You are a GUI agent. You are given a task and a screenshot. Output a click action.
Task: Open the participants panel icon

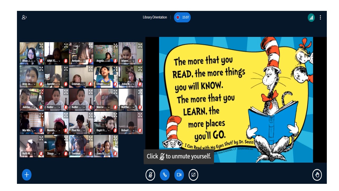(x=24, y=17)
